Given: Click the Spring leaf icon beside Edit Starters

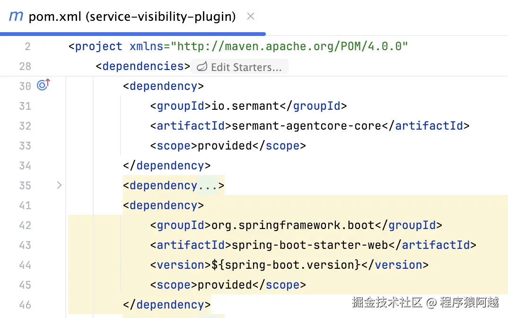Looking at the screenshot, I should [202, 67].
